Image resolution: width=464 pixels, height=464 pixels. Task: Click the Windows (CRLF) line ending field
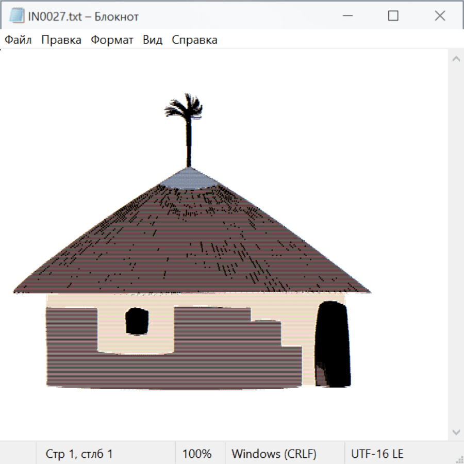pyautogui.click(x=274, y=454)
